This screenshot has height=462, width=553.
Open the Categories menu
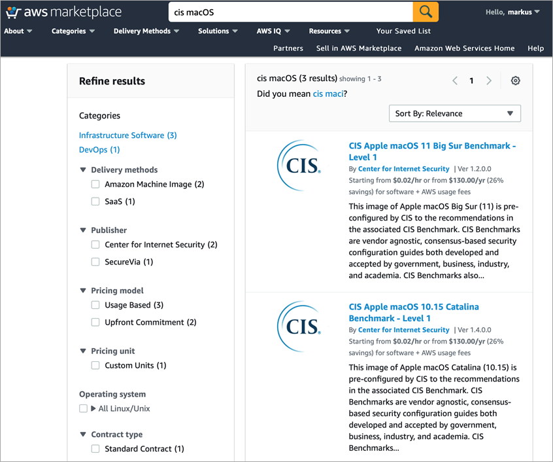pyautogui.click(x=73, y=31)
